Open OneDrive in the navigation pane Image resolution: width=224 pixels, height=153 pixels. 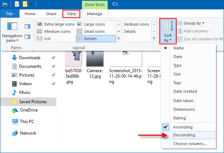pos(28,110)
